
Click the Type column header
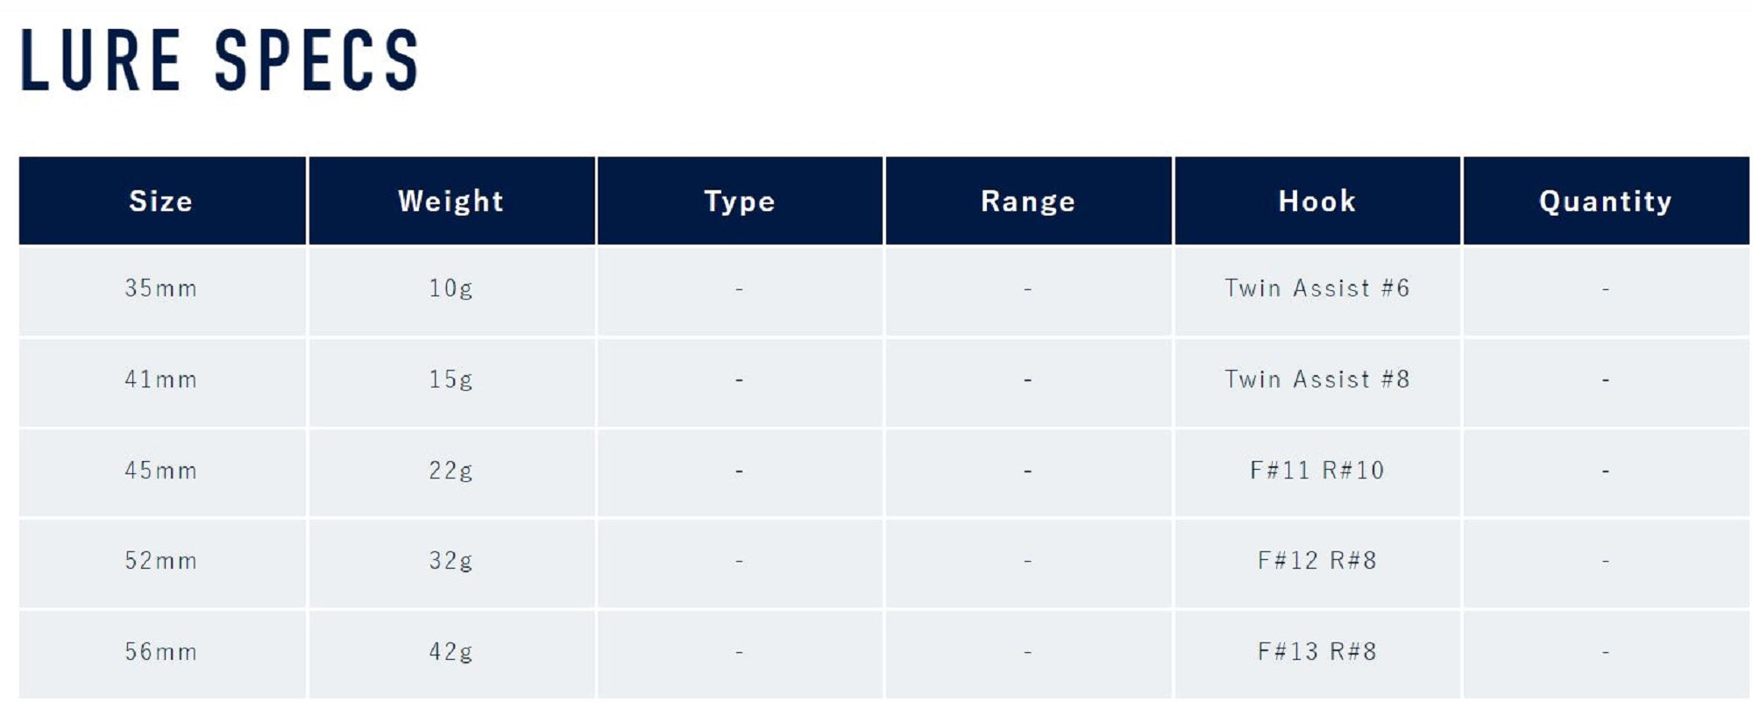tap(740, 202)
